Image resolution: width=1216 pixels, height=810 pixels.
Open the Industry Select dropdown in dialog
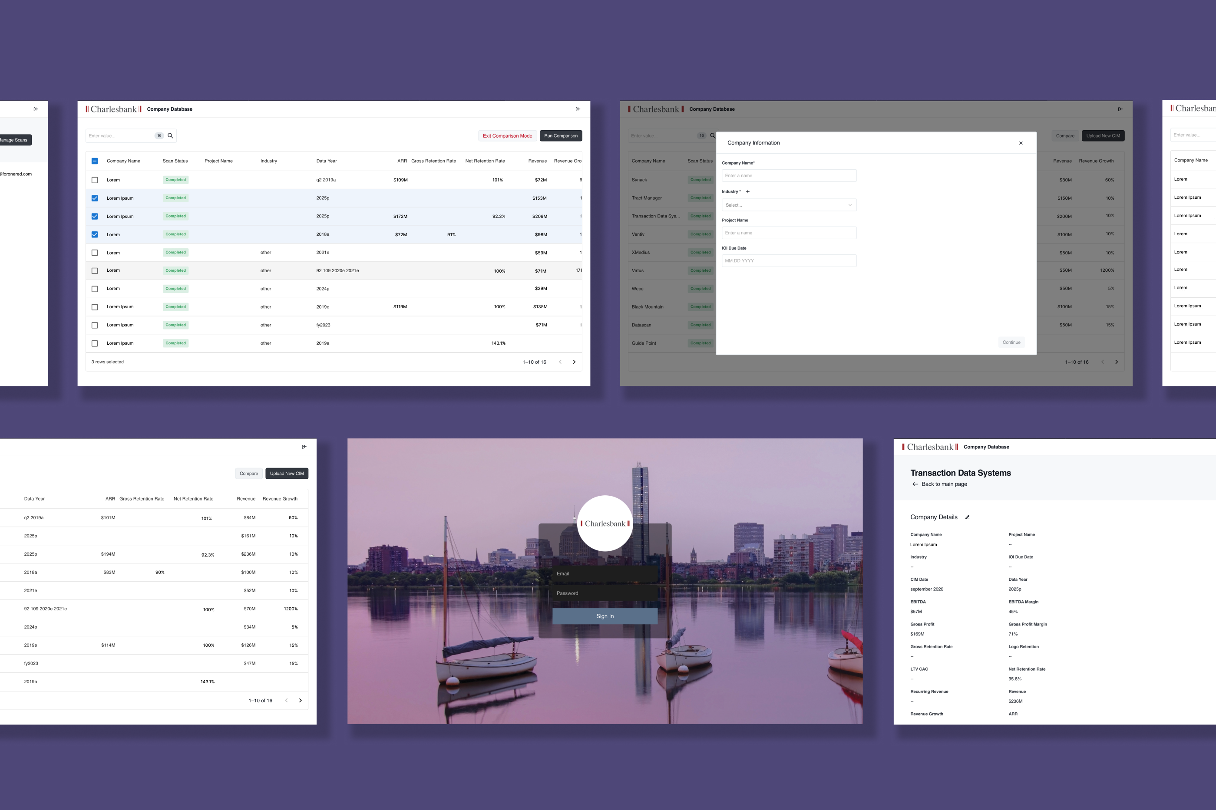coord(789,205)
